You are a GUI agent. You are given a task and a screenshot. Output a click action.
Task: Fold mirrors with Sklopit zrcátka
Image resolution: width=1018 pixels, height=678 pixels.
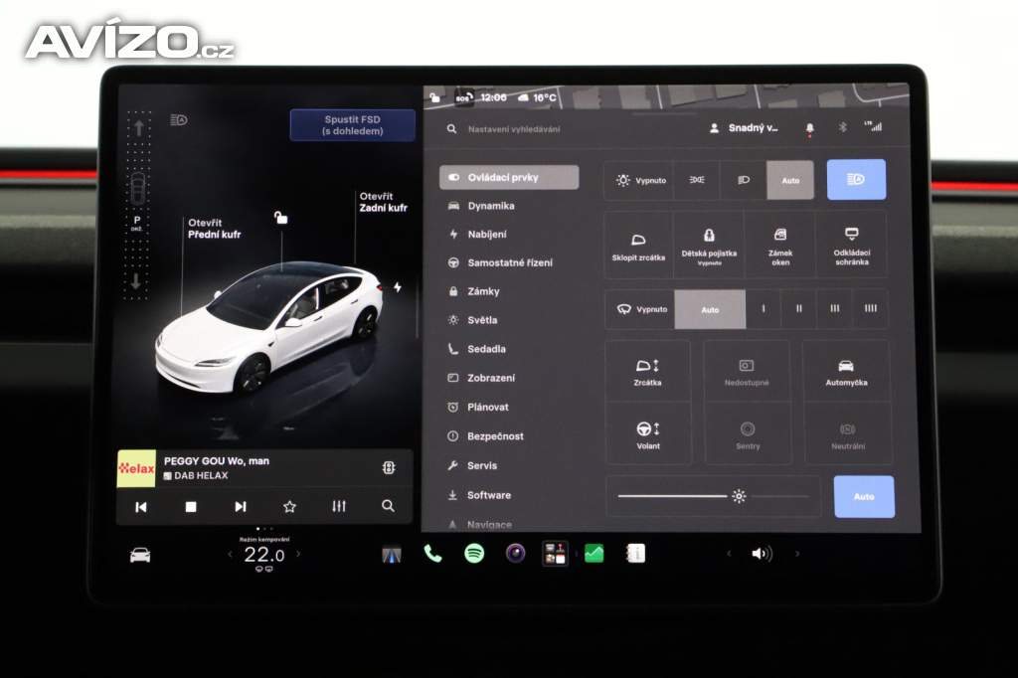(638, 245)
